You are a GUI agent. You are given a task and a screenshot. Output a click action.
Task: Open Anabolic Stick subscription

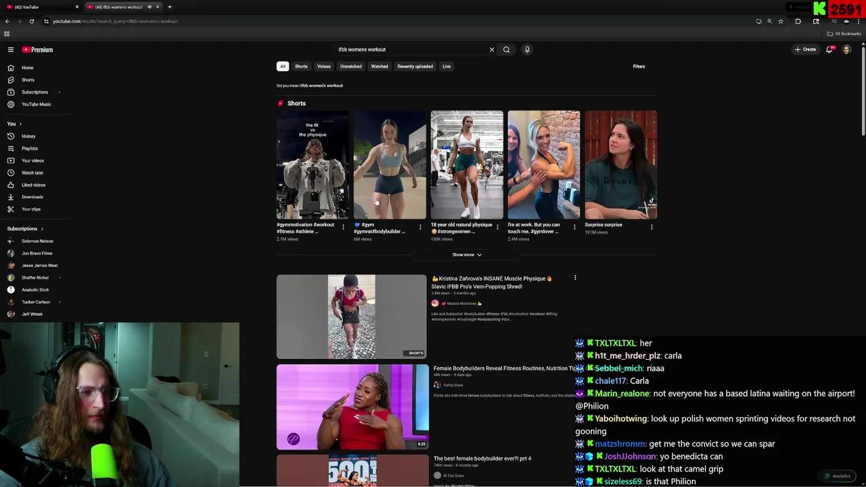tap(35, 289)
